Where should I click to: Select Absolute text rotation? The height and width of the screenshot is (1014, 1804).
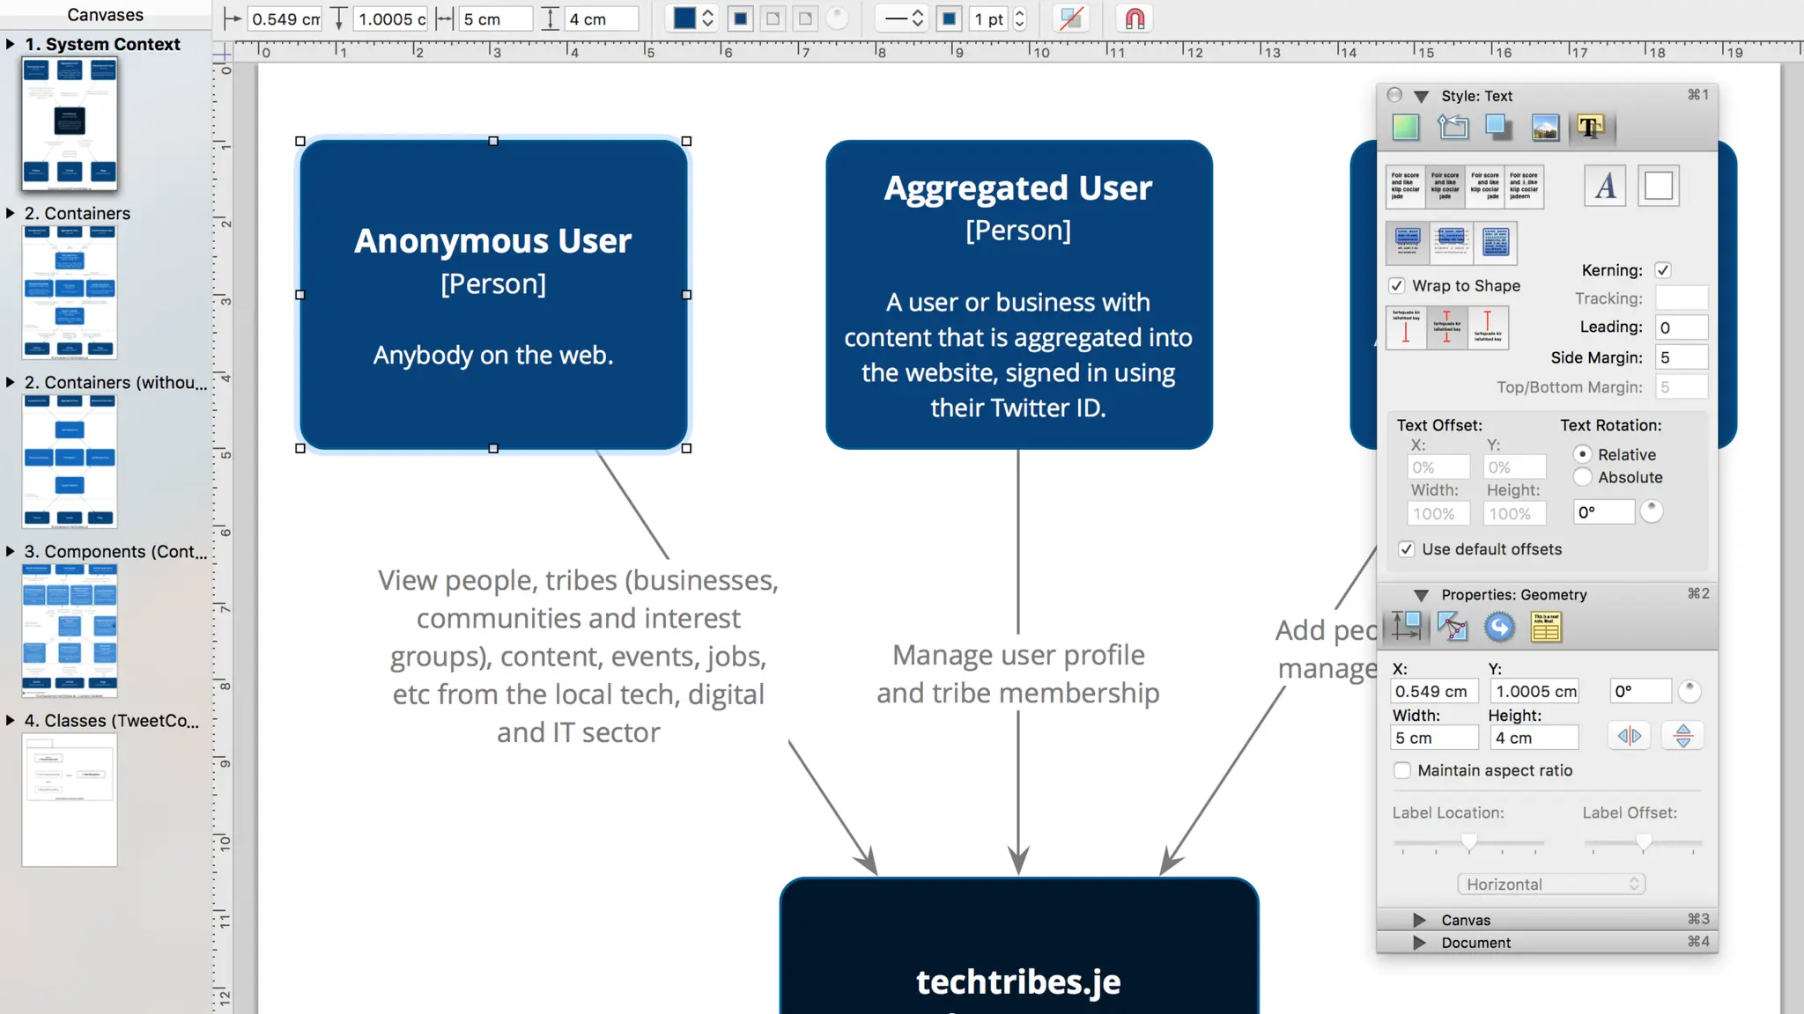pyautogui.click(x=1583, y=477)
